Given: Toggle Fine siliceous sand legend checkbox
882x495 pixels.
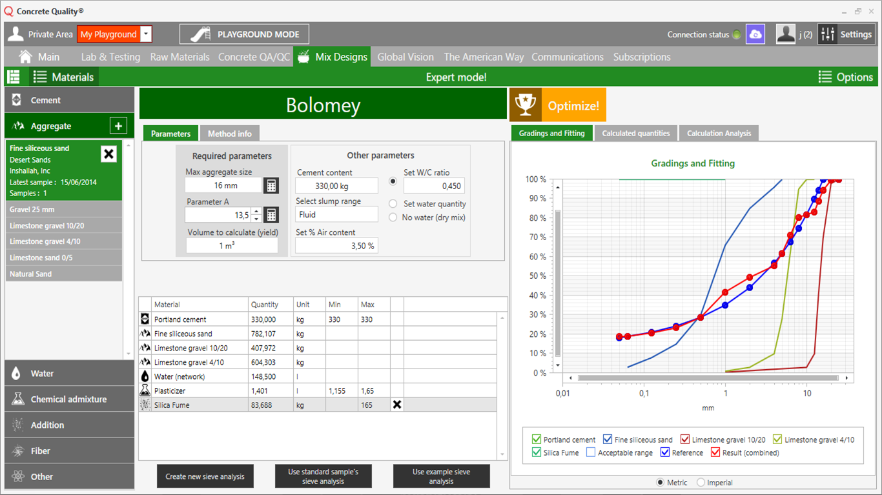Looking at the screenshot, I should 607,439.
